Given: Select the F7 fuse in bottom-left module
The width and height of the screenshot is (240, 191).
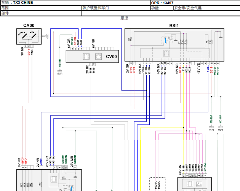Looking at the screenshot, I should [x=64, y=178].
